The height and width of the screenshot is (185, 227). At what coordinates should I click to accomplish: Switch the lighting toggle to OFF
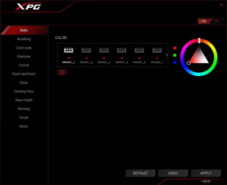[216, 21]
